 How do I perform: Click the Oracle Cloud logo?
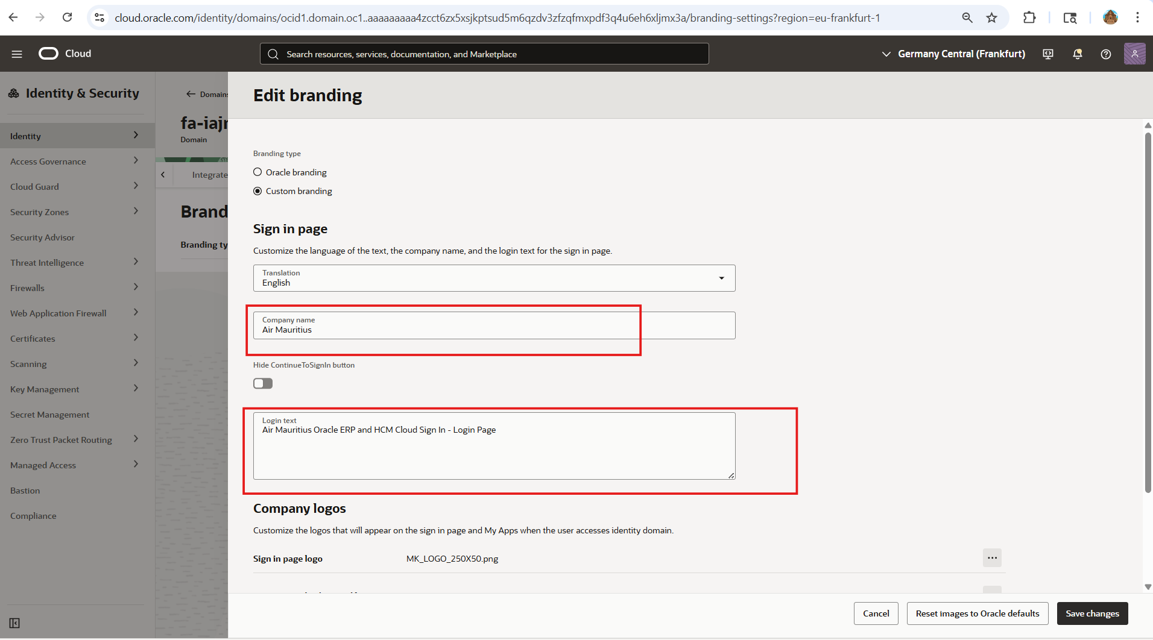pyautogui.click(x=65, y=54)
